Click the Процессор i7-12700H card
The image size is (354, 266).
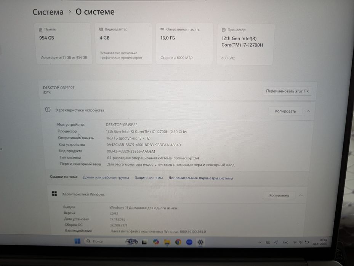point(245,44)
